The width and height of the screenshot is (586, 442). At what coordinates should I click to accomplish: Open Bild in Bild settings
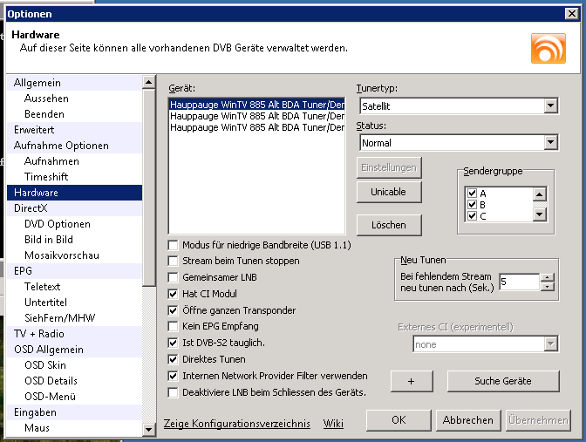click(74, 240)
